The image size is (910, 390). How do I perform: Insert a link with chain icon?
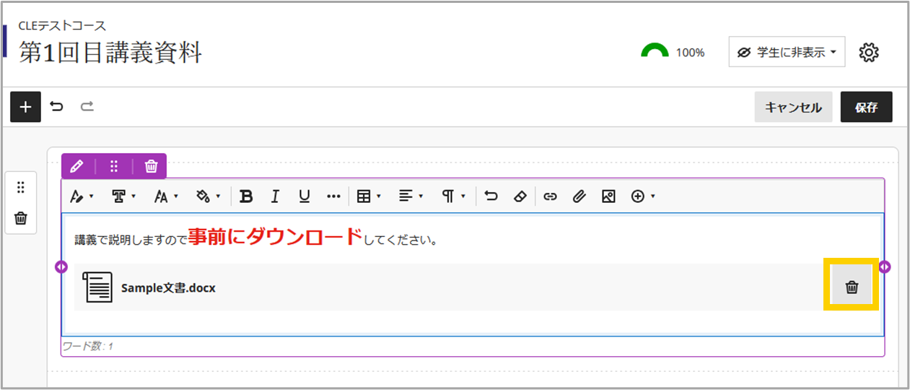tap(550, 196)
